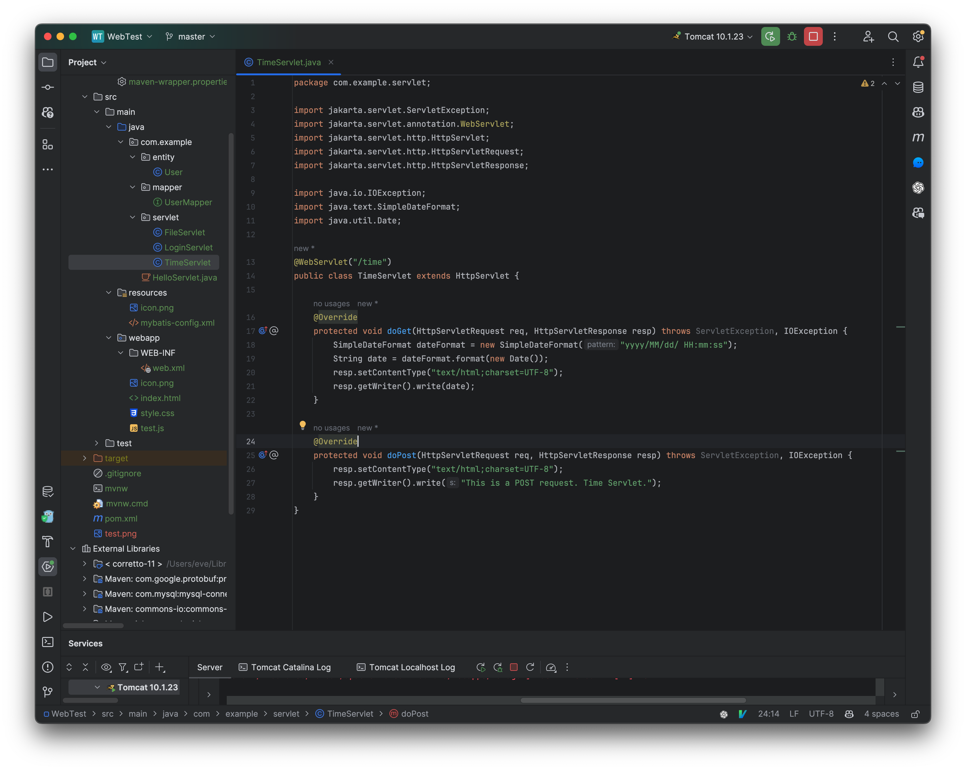The image size is (966, 770).
Task: Open the Terminal tool window from the left sidebar
Action: 47,642
